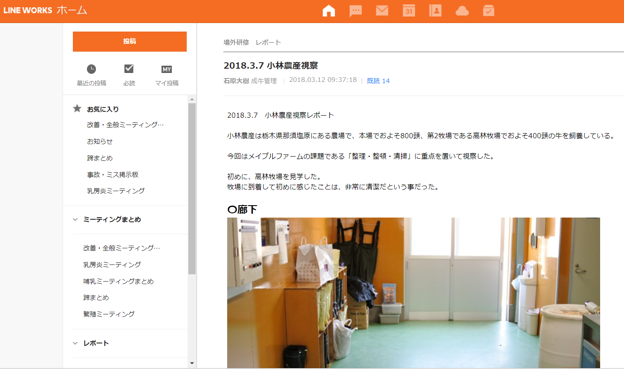The width and height of the screenshot is (624, 372).
Task: Show must-read posts via checkmark icon
Action: click(129, 69)
